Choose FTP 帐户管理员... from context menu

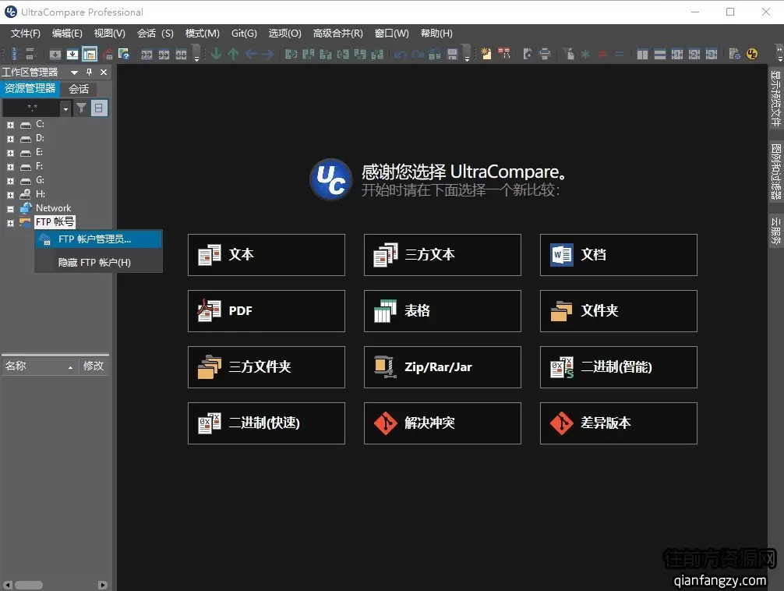[98, 239]
